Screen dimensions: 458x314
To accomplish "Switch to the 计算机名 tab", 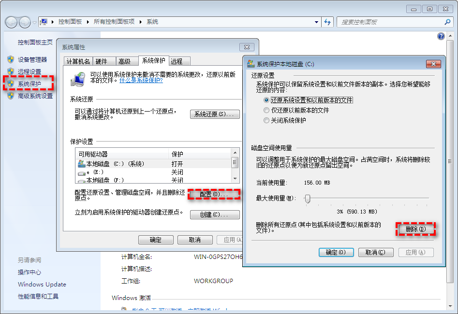I will click(x=78, y=61).
